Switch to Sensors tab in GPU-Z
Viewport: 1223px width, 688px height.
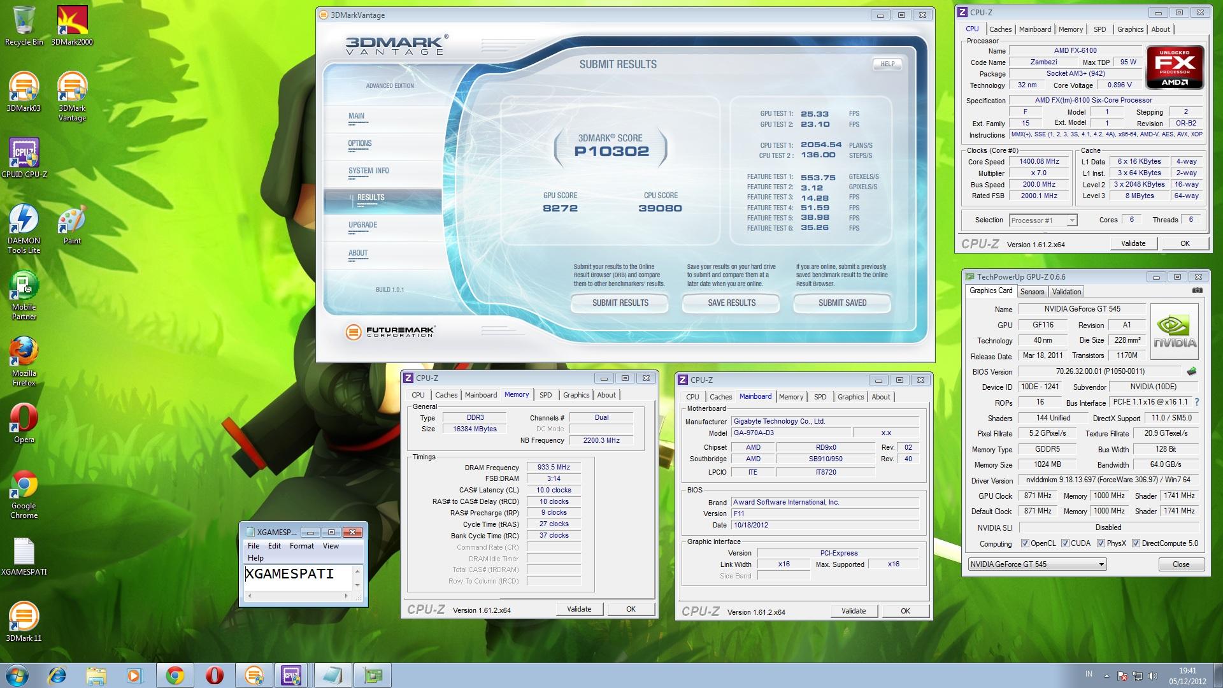(x=1032, y=292)
